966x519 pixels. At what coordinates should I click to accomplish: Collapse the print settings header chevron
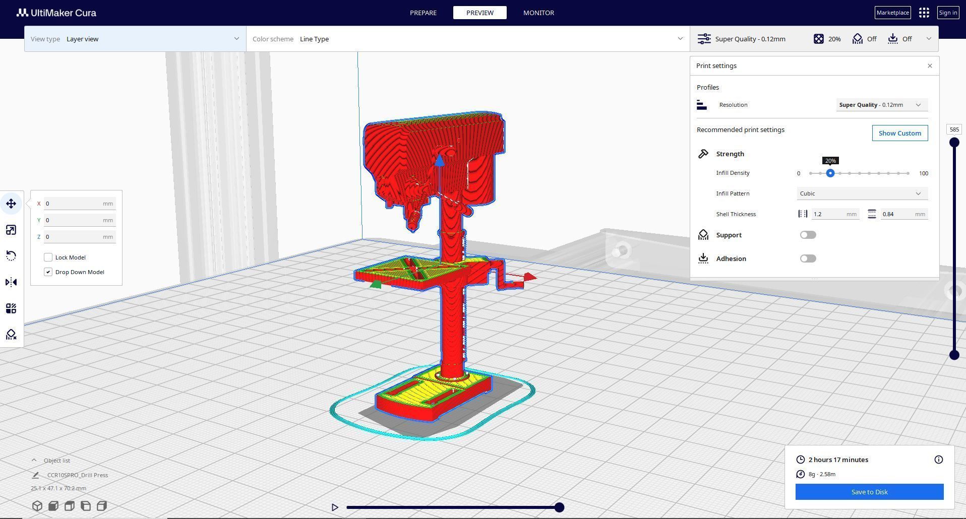929,39
